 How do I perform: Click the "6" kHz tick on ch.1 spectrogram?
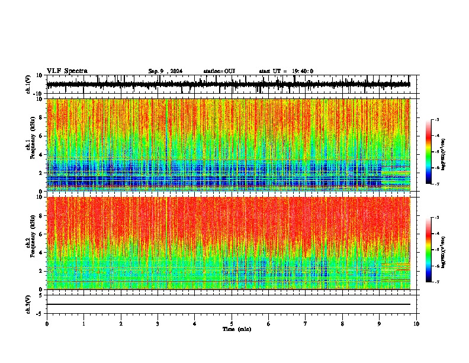tap(41, 136)
